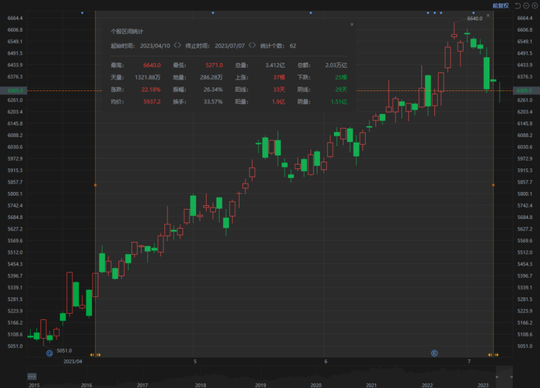Click the 阳量 value 1.9亿

(278, 102)
